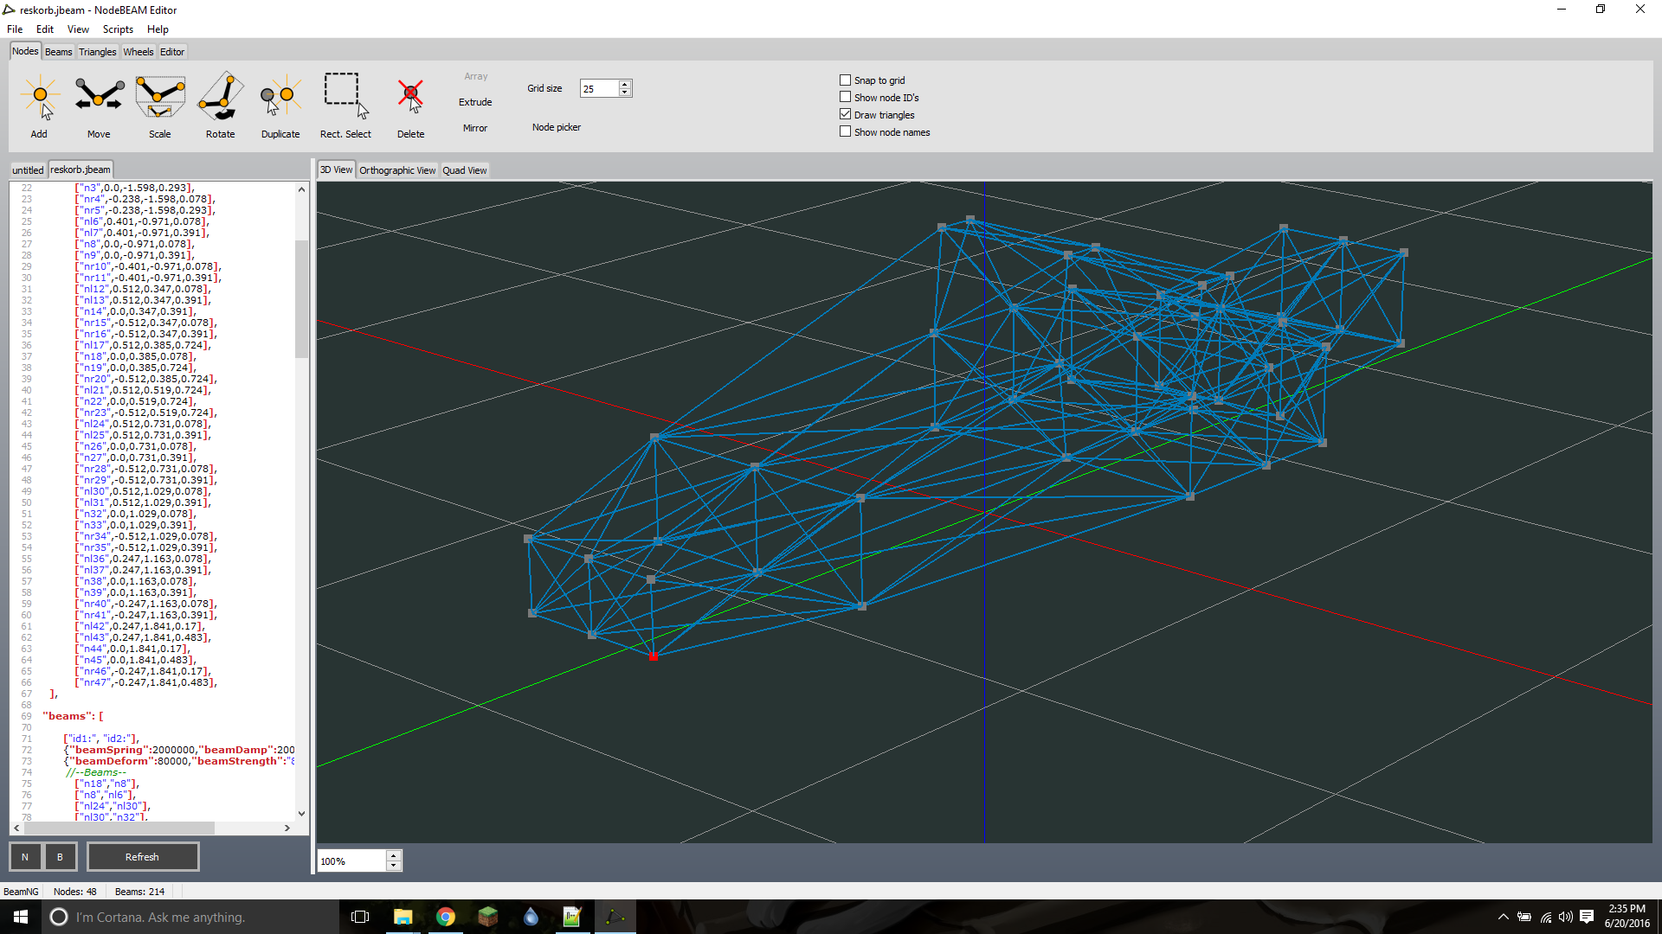Screen dimensions: 1662x934
Task: Open Task View from the taskbar
Action: point(360,917)
